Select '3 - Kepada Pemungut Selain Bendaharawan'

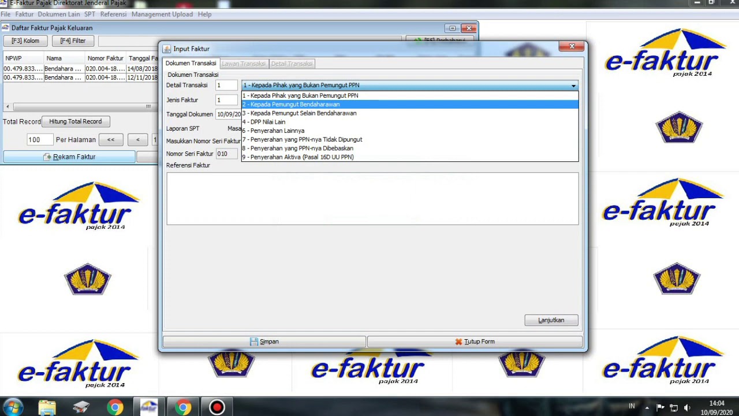(410, 113)
